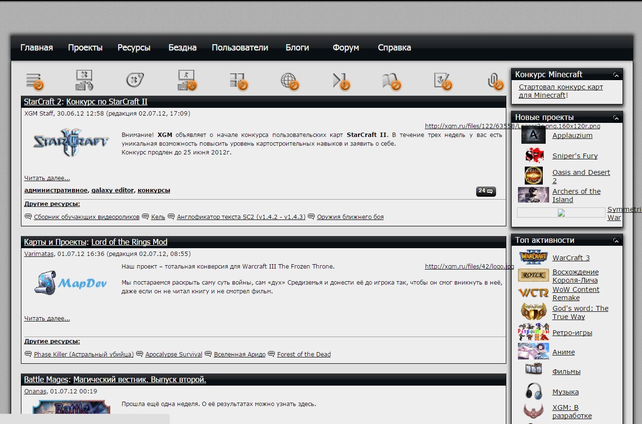Image resolution: width=642 pixels, height=424 pixels.
Task: Click the headphones icon for Музыка
Action: [x=534, y=391]
